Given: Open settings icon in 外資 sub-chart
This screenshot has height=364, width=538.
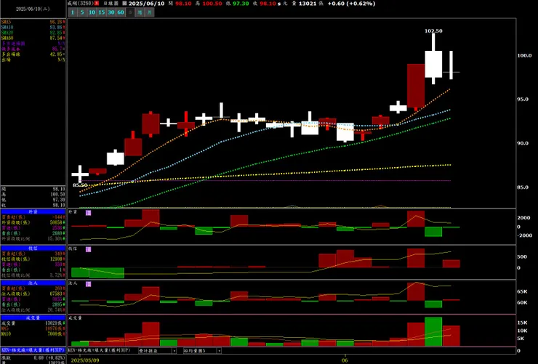Looking at the screenshot, I should coord(88,213).
